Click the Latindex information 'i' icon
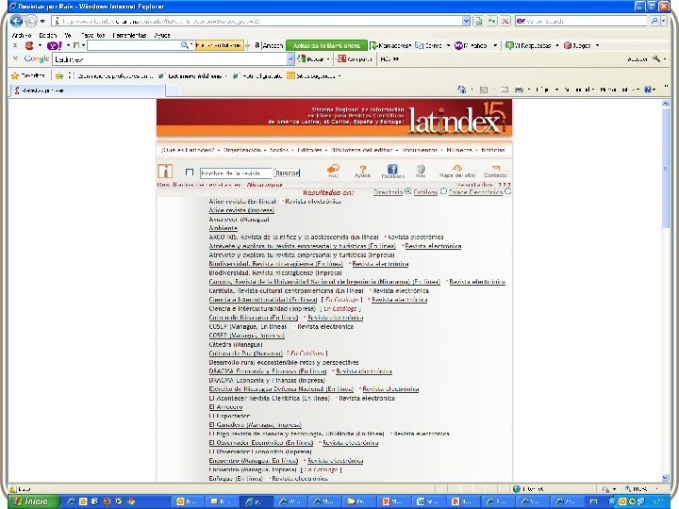Image resolution: width=679 pixels, height=509 pixels. click(x=165, y=172)
